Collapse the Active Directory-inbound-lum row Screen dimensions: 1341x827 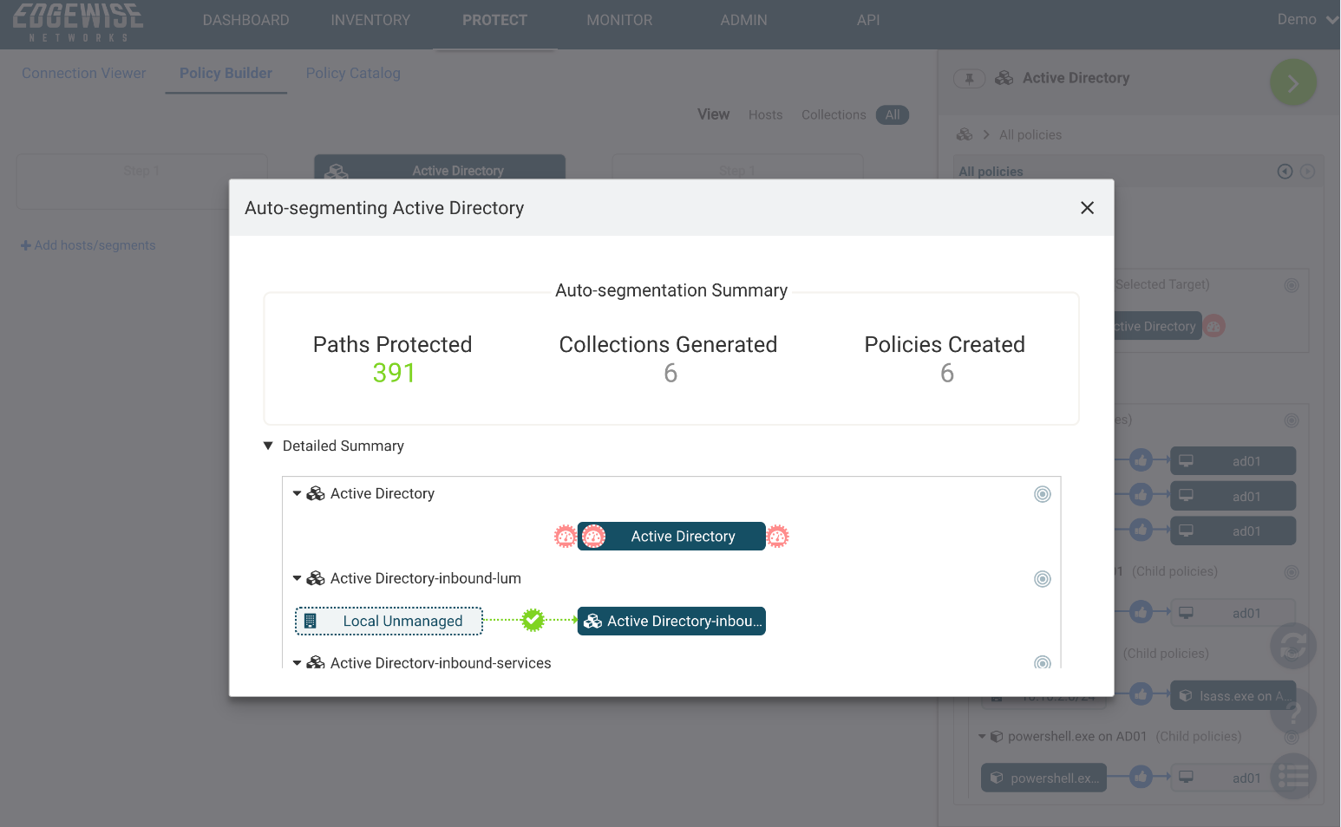297,578
